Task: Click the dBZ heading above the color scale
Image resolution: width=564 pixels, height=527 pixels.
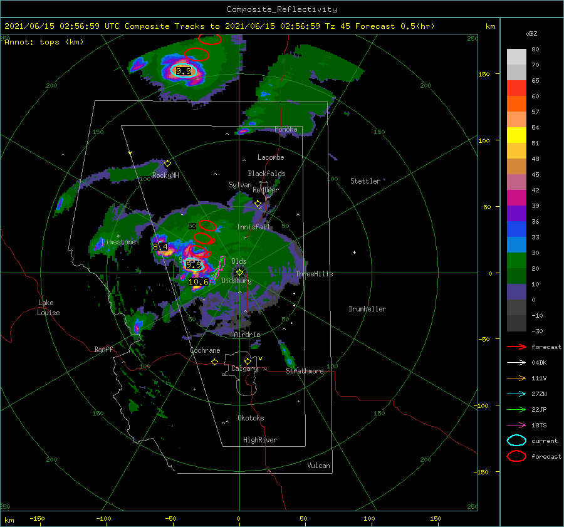Action: (x=531, y=33)
